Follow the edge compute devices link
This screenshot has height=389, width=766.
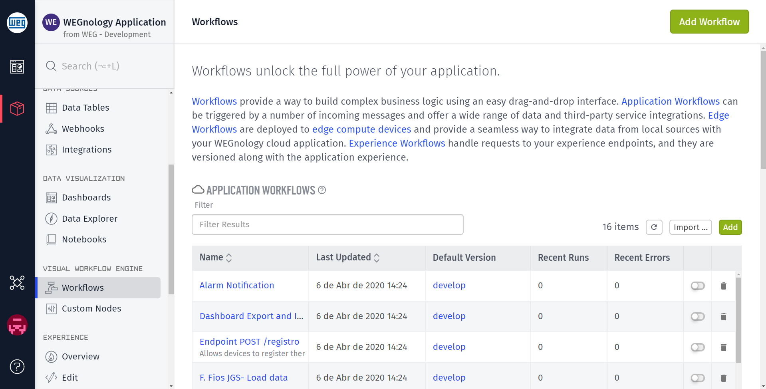(362, 129)
